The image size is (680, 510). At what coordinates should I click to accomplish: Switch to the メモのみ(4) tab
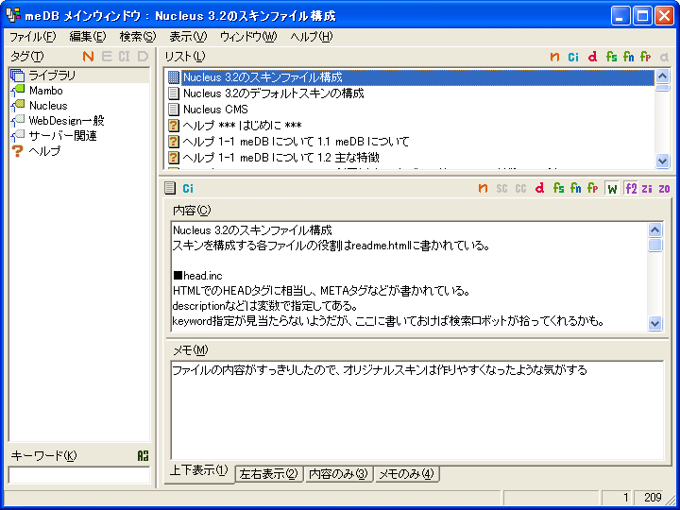tap(406, 474)
